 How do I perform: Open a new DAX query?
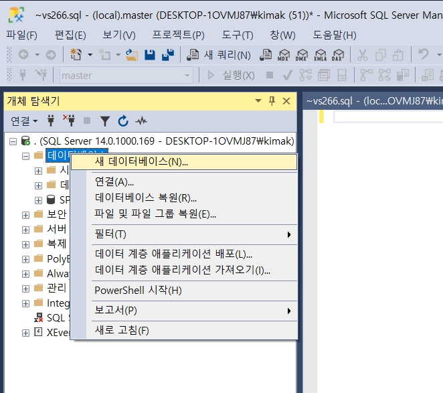click(338, 55)
